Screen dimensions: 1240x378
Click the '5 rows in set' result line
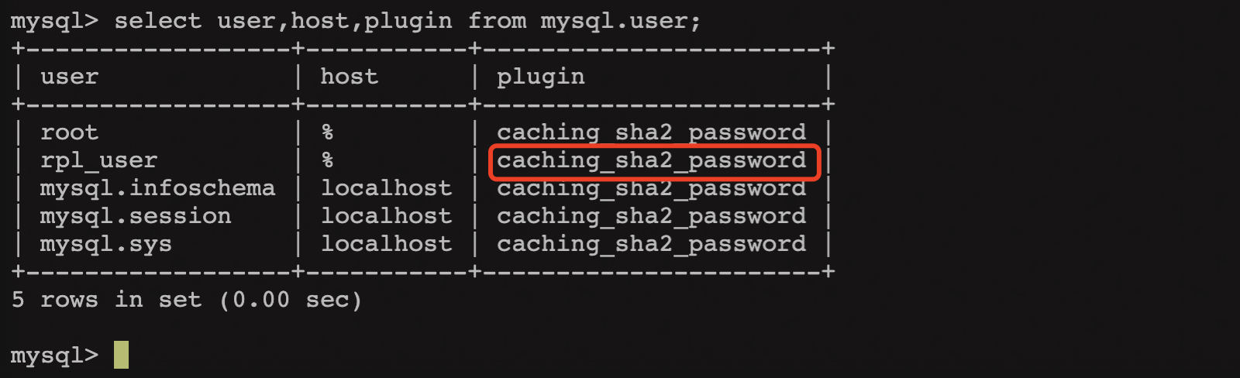coord(187,300)
